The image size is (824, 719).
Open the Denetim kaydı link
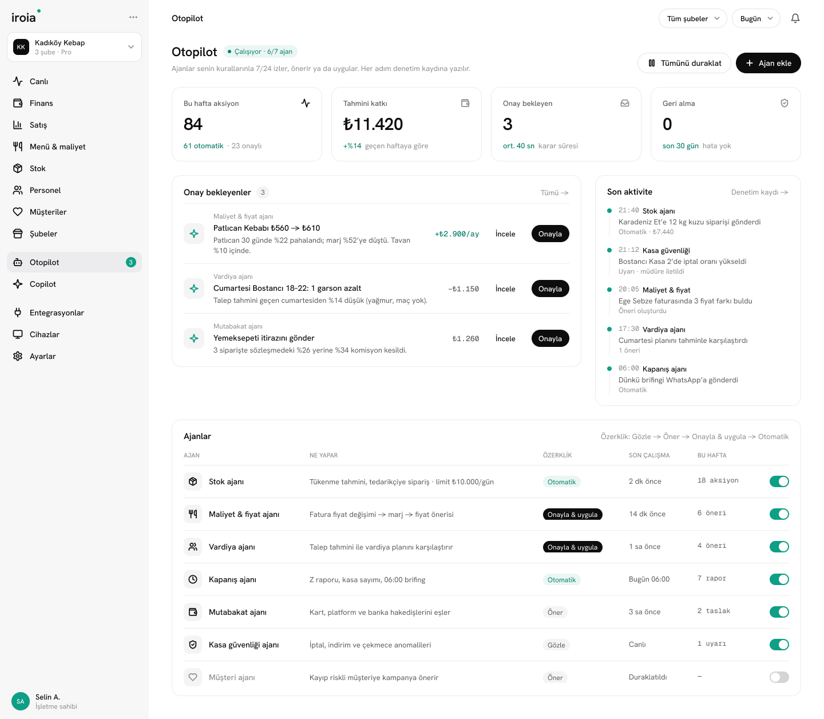pos(760,192)
